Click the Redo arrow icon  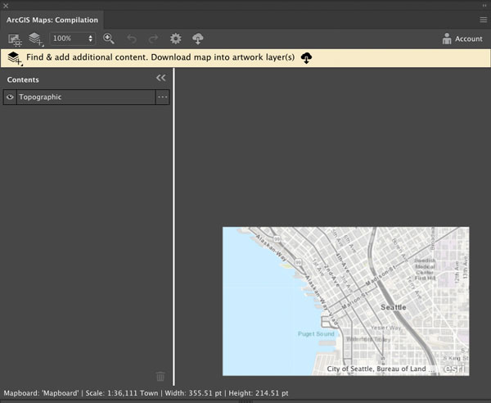pos(153,38)
